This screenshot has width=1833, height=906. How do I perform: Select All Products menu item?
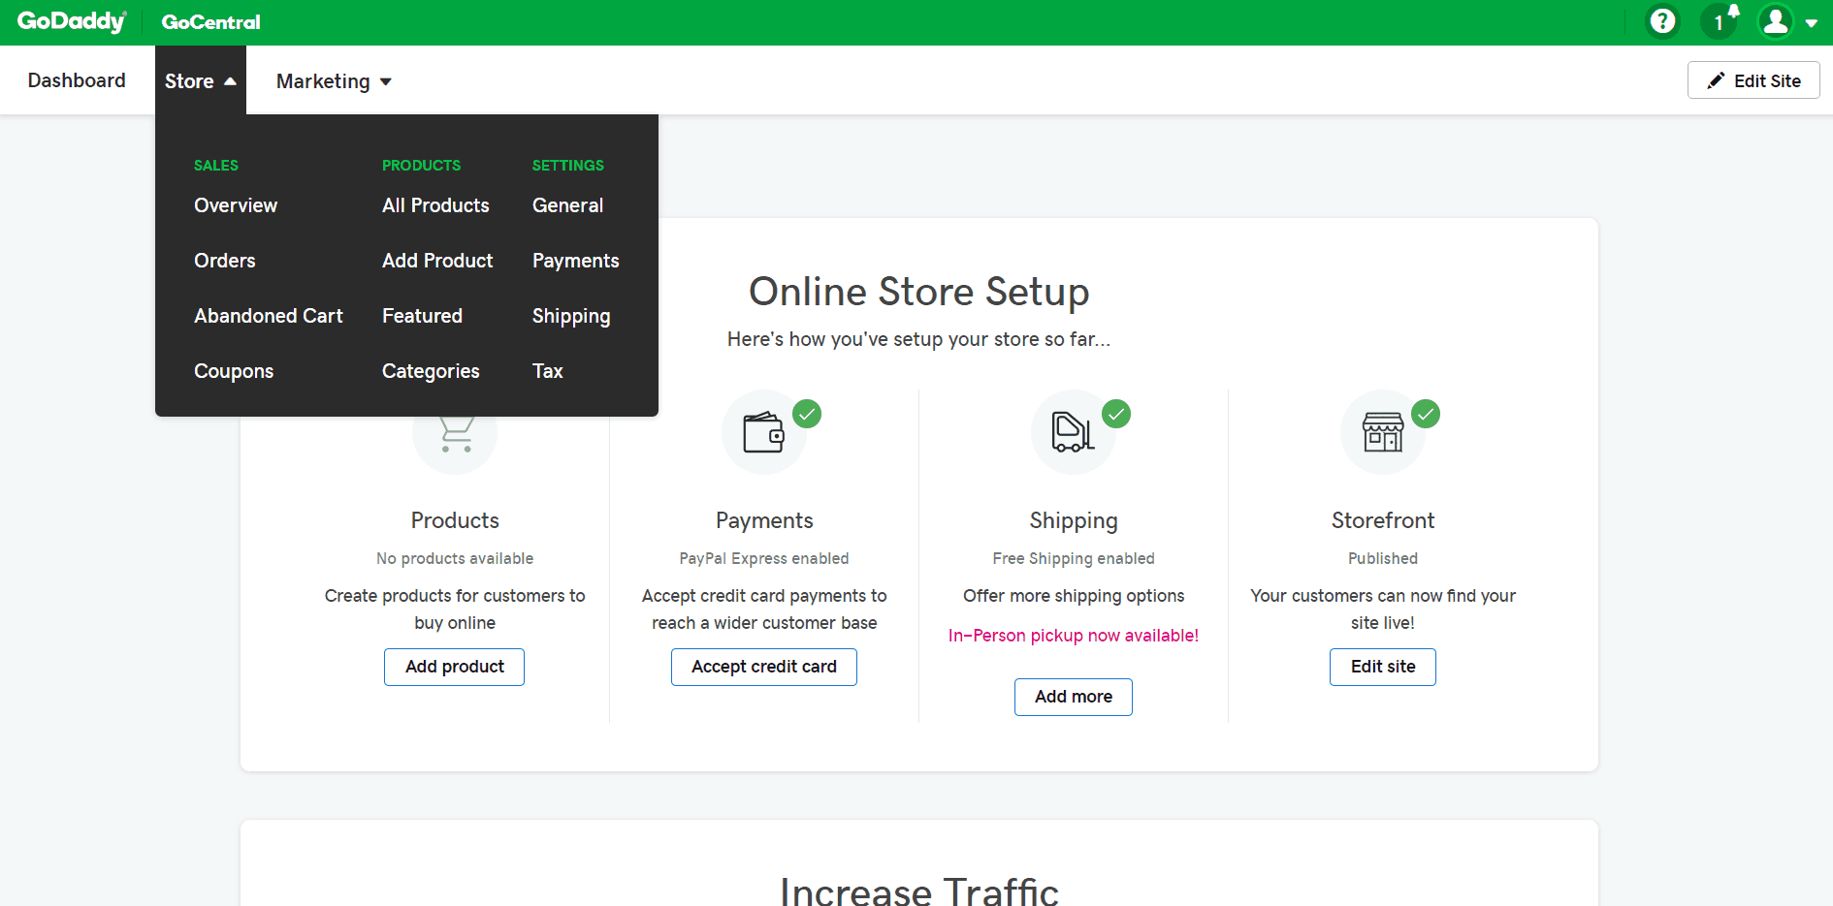435,205
